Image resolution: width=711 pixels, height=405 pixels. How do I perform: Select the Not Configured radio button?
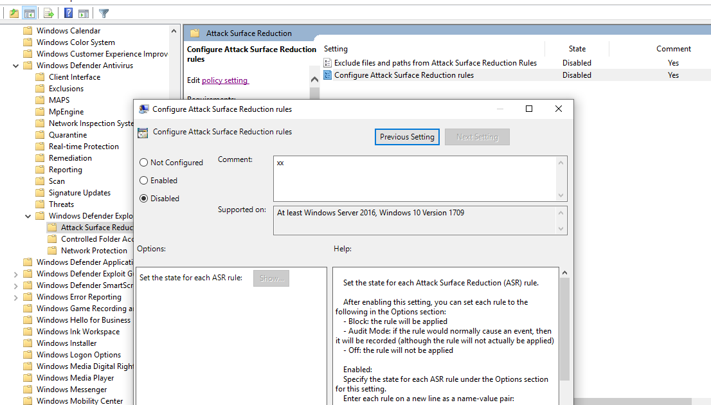(x=144, y=163)
